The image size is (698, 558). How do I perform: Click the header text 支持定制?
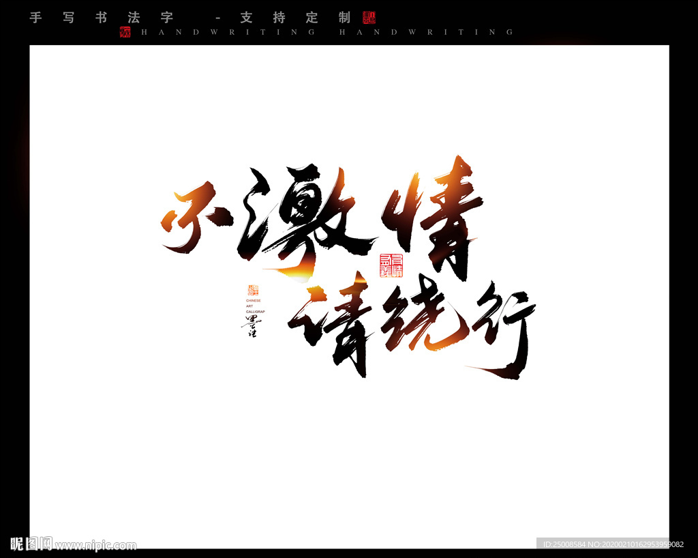[296, 18]
